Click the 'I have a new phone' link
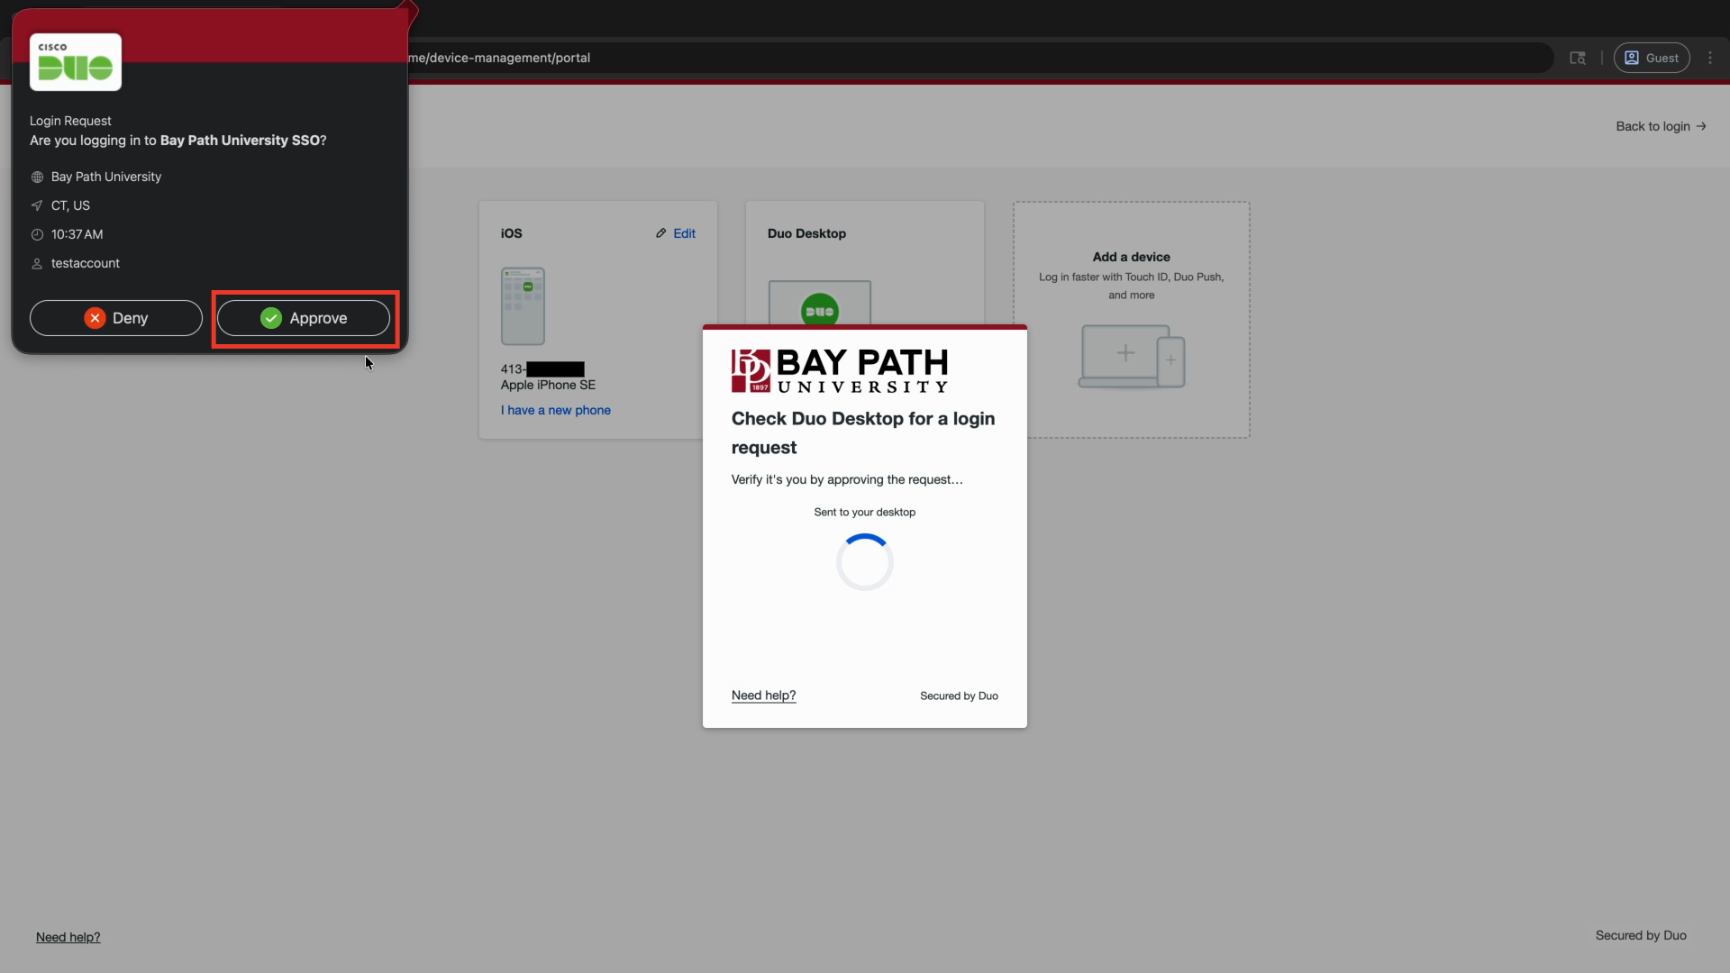The image size is (1730, 973). point(556,410)
